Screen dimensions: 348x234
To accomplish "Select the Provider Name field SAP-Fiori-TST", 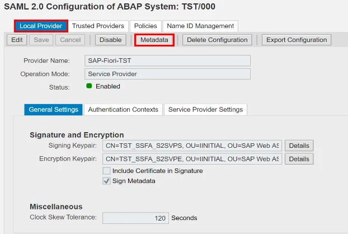I will point(167,60).
